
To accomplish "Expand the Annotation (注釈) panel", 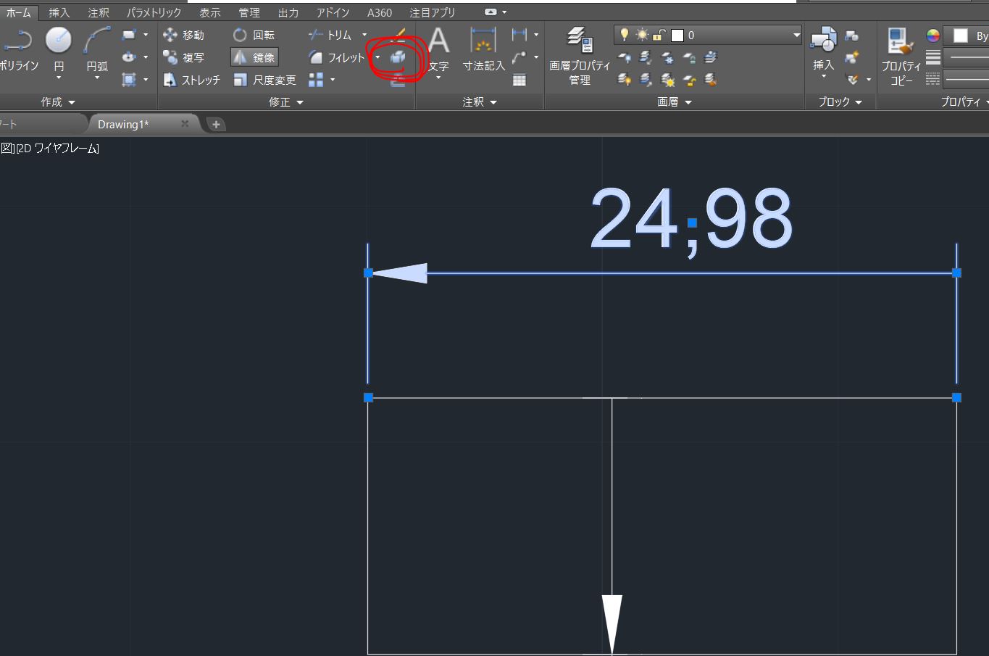I will coord(480,102).
